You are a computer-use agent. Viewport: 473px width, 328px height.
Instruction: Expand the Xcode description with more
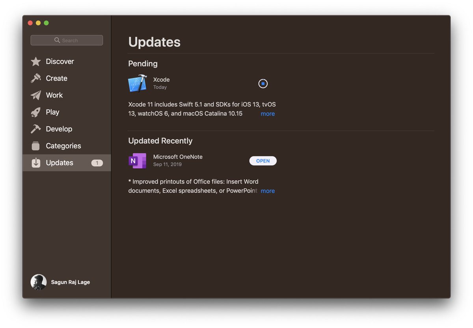268,114
